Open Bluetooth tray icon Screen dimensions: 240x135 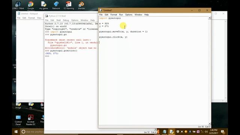tap(190, 132)
